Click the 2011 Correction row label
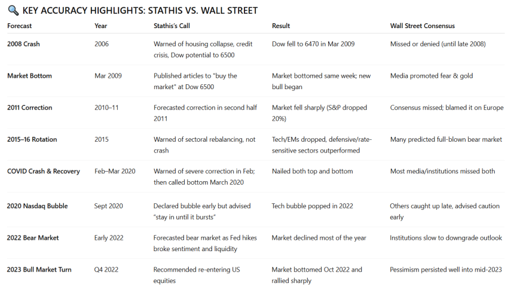 [30, 108]
